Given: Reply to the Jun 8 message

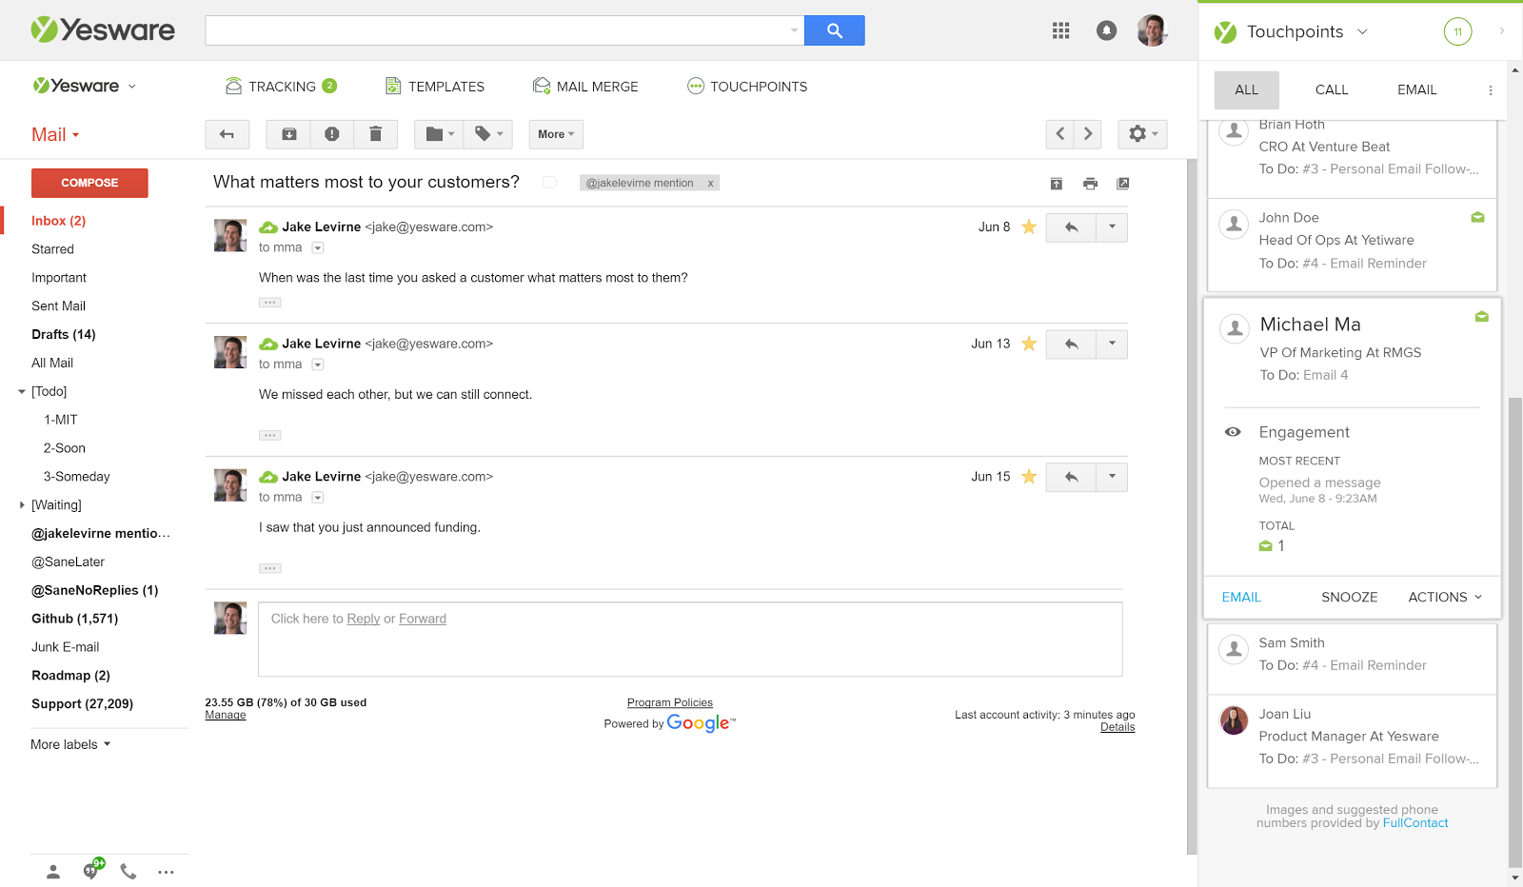Looking at the screenshot, I should click(1071, 227).
